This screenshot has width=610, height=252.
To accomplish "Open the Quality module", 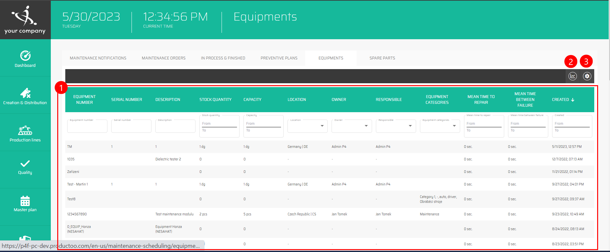I will pos(25,167).
